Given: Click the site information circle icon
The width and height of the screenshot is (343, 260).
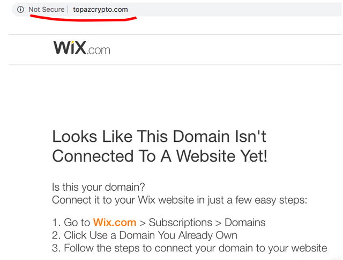Looking at the screenshot, I should pos(20,10).
